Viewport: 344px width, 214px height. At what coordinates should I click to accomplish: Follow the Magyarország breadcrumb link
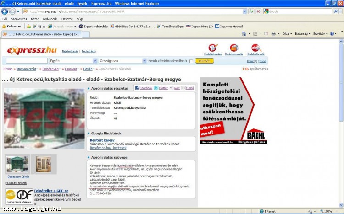[27, 69]
